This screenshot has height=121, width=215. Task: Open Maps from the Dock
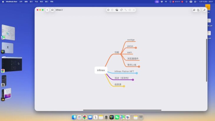(x=122, y=117)
